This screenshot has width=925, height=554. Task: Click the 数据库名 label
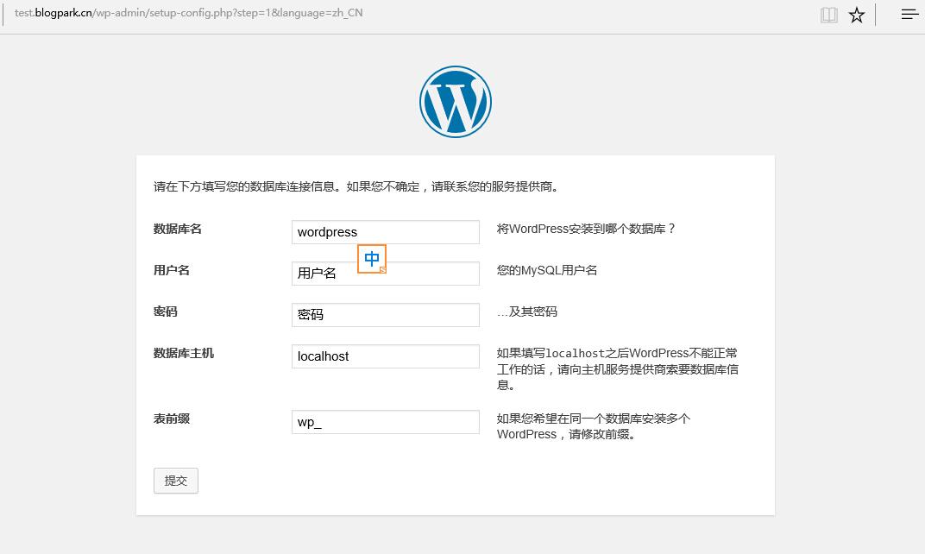point(178,229)
